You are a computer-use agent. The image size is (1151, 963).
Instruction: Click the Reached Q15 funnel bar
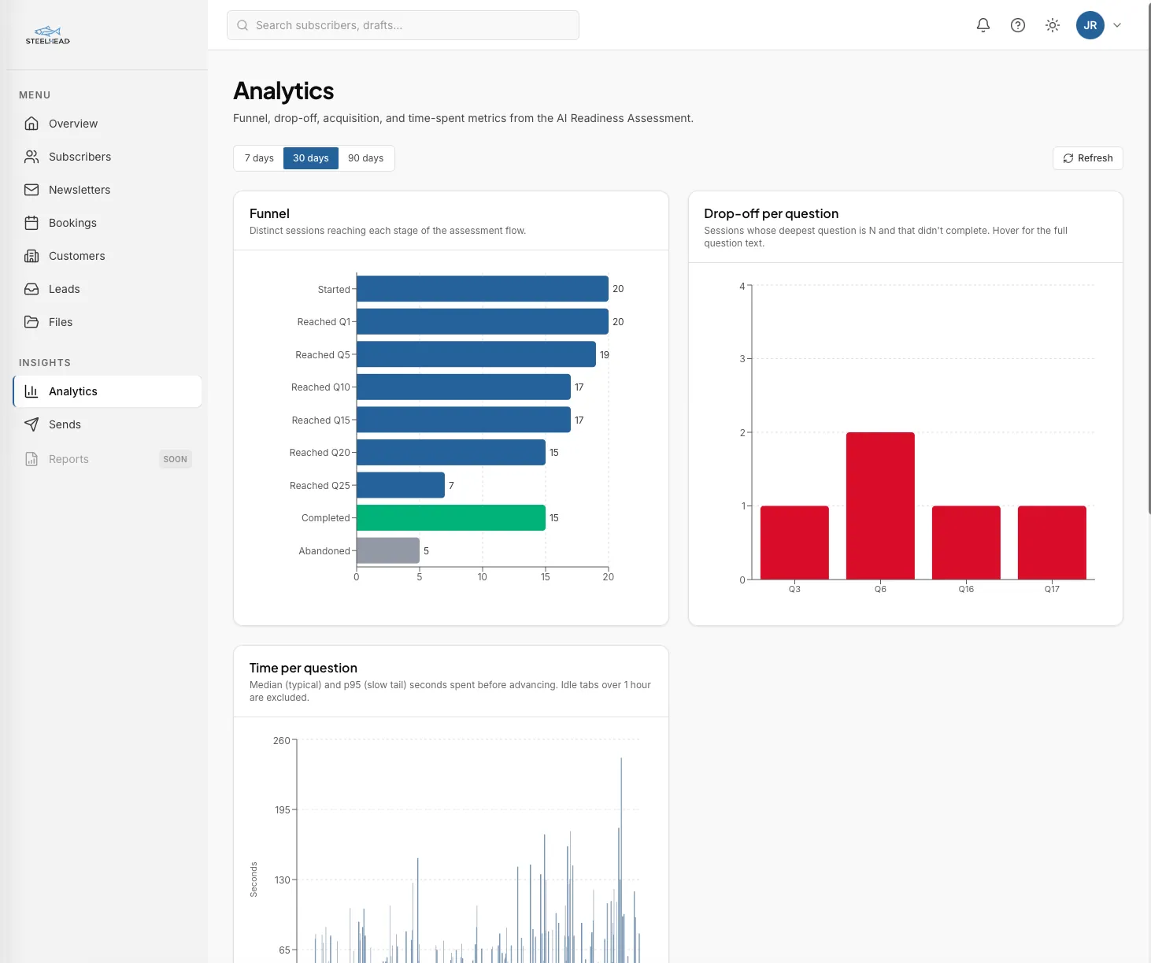coord(464,420)
